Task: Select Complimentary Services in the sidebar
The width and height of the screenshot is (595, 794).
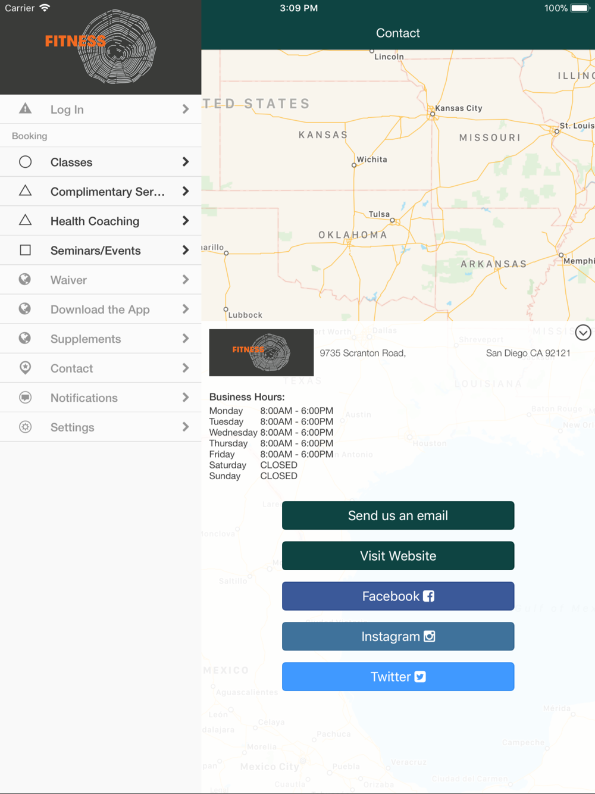Action: [x=101, y=191]
